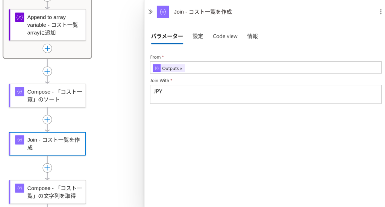Switch to the 情報 tab

[x=252, y=36]
